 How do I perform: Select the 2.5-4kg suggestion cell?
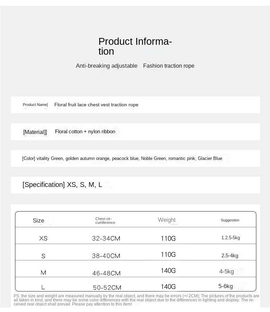coord(230,256)
